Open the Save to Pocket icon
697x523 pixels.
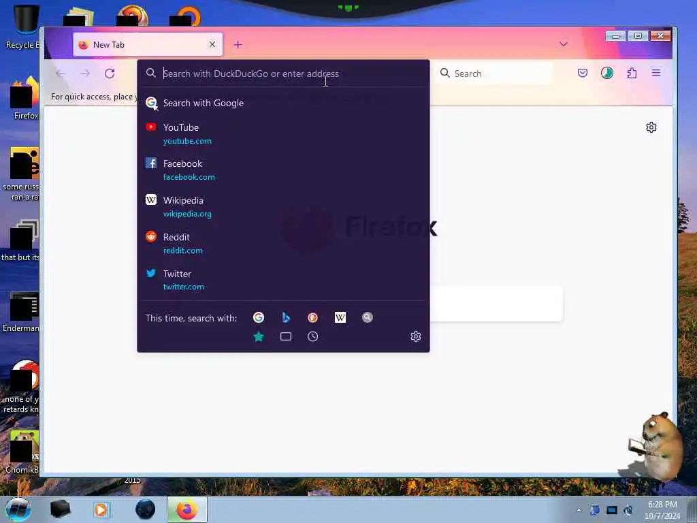[x=583, y=73]
